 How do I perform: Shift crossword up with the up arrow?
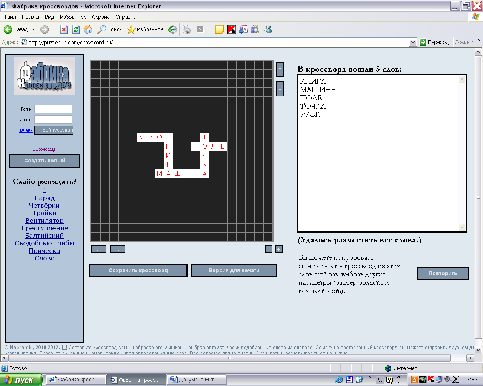click(x=280, y=69)
